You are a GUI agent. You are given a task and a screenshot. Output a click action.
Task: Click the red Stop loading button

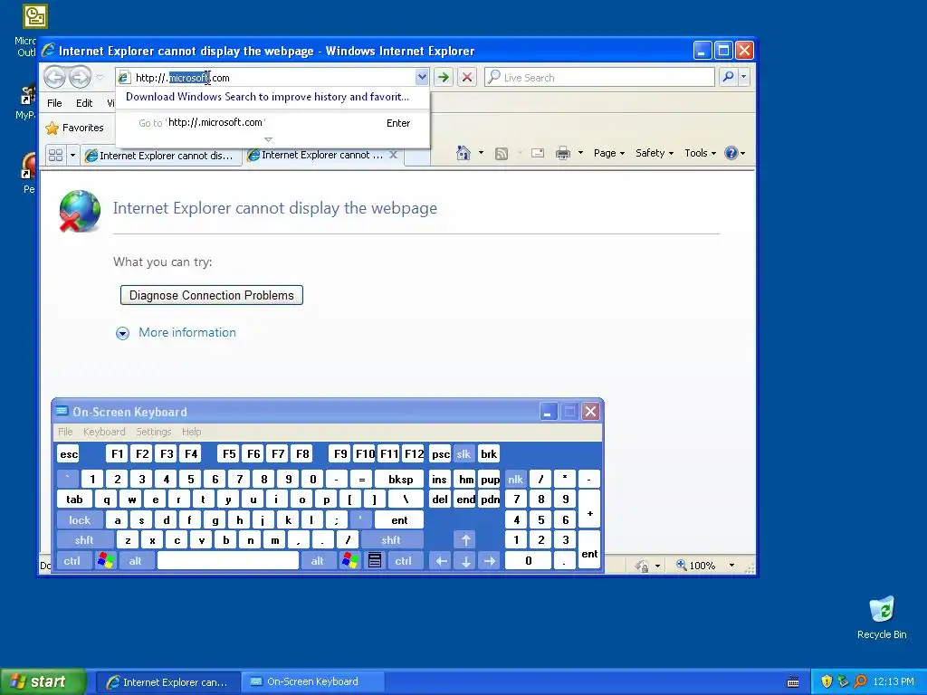467,77
